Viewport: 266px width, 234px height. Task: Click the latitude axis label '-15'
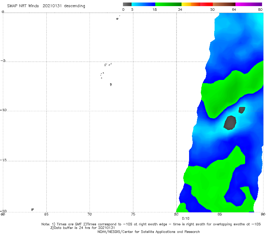(x=3, y=160)
